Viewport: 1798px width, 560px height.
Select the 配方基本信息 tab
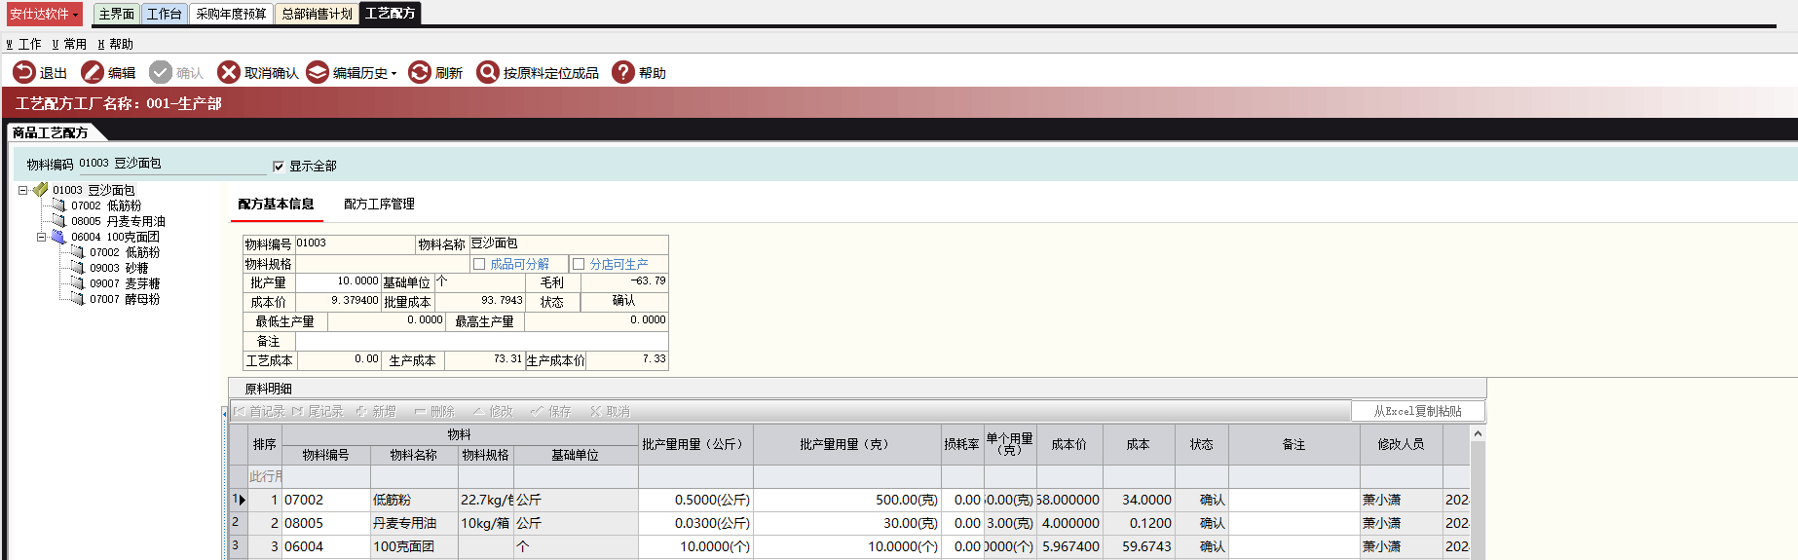276,204
